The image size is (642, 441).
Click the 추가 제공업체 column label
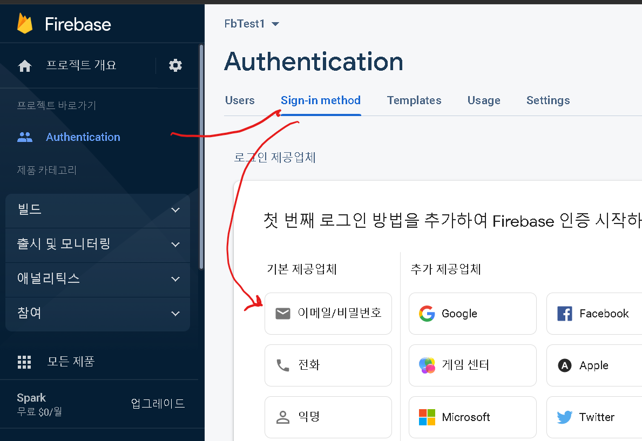pyautogui.click(x=445, y=269)
